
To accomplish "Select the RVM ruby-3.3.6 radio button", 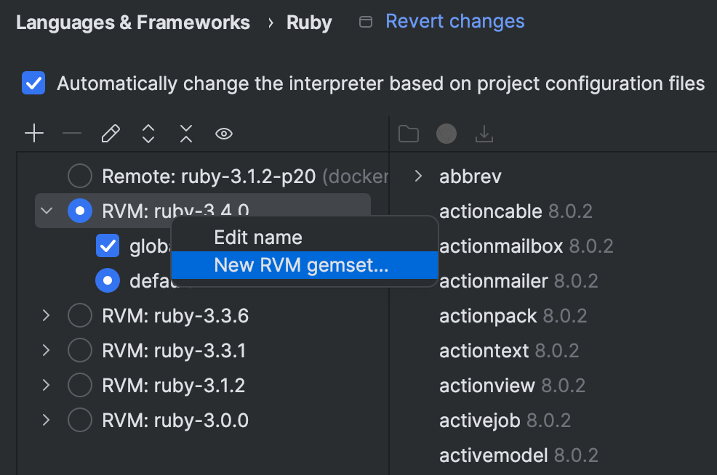I will tap(80, 315).
